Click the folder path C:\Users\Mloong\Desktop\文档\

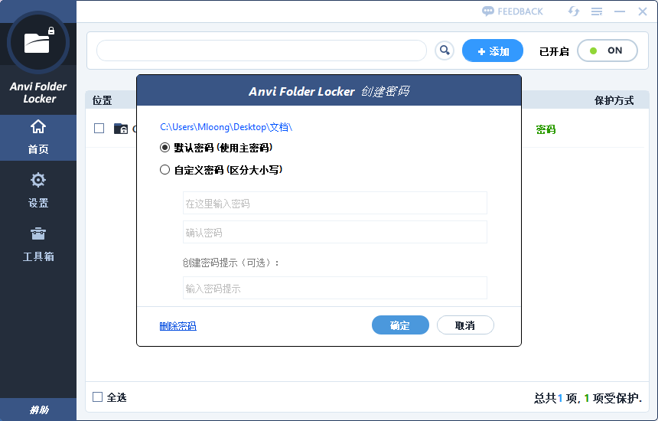pyautogui.click(x=226, y=127)
